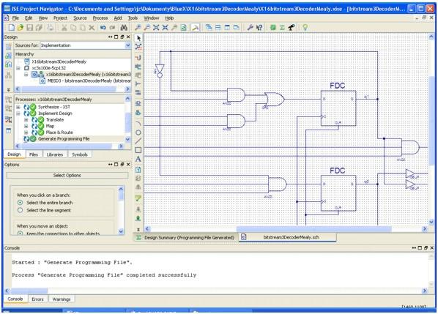This screenshot has height=314, width=438.
Task: Click the Undo arrow in toolbar
Action: coord(103,27)
